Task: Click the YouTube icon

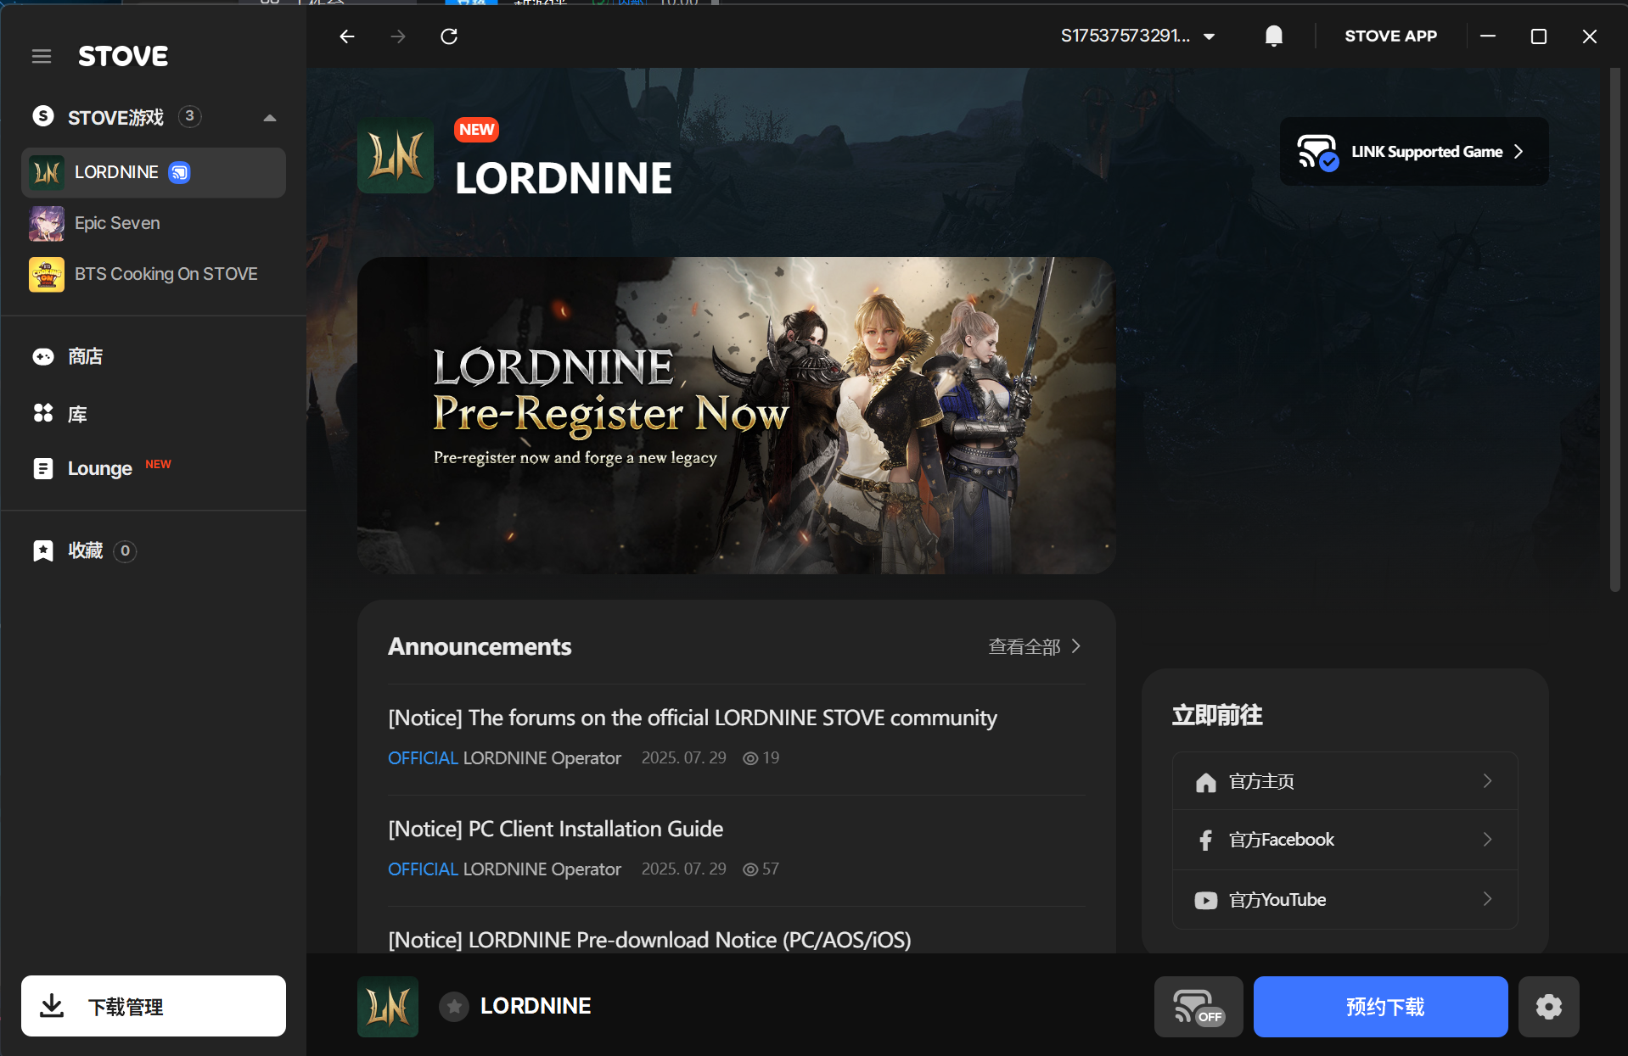Action: point(1205,900)
